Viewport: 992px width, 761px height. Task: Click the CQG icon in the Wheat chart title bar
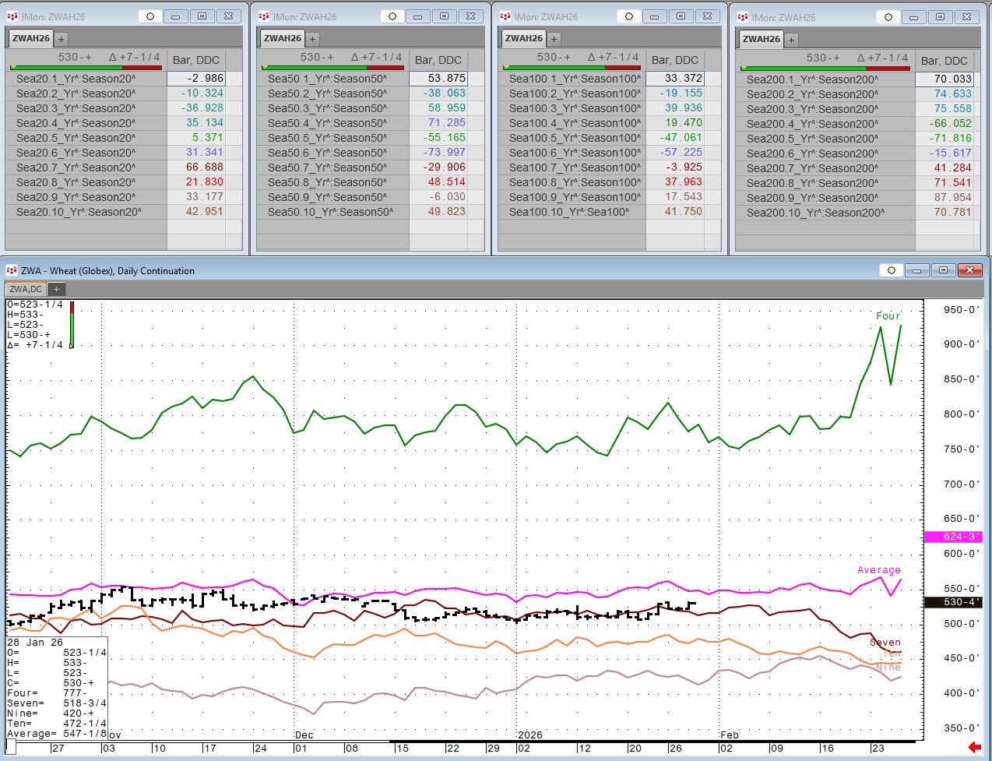pos(11,270)
